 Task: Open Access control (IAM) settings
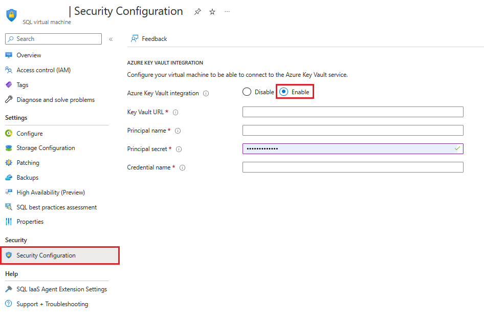pos(9,70)
